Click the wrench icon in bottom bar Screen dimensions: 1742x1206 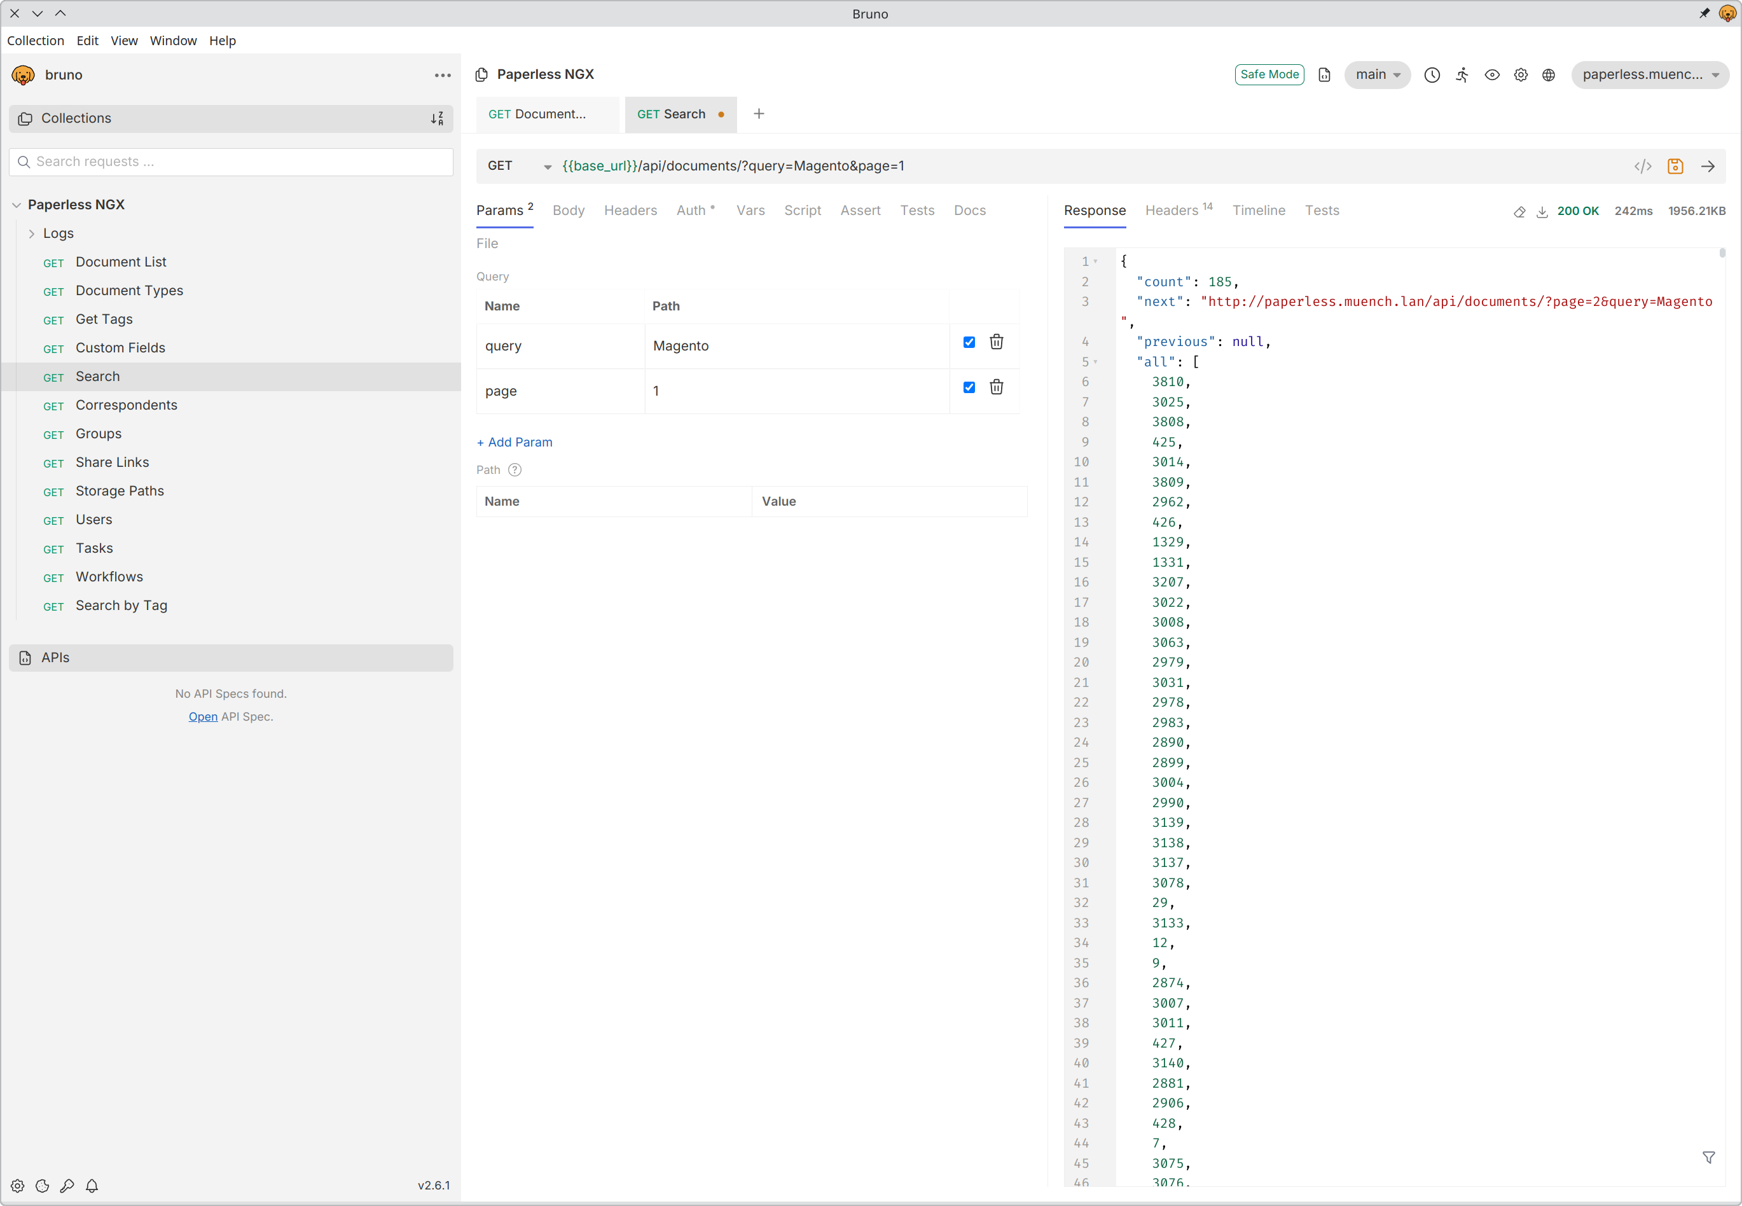[x=67, y=1186]
